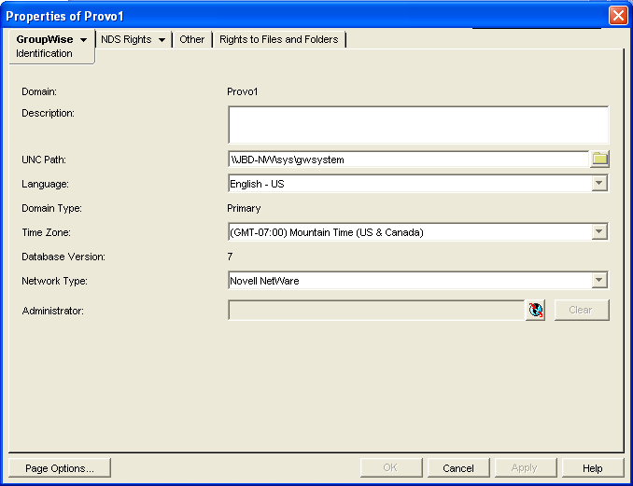Click into the Description text box
633x486 pixels.
coord(418,125)
